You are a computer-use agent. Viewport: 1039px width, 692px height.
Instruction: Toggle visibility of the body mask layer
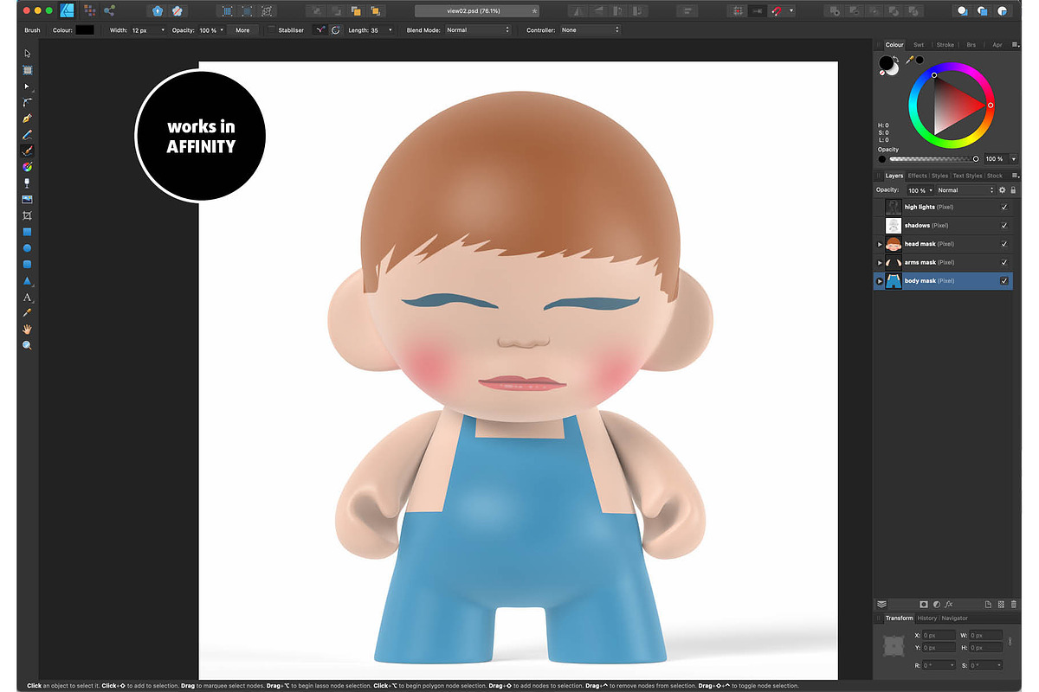click(1004, 281)
